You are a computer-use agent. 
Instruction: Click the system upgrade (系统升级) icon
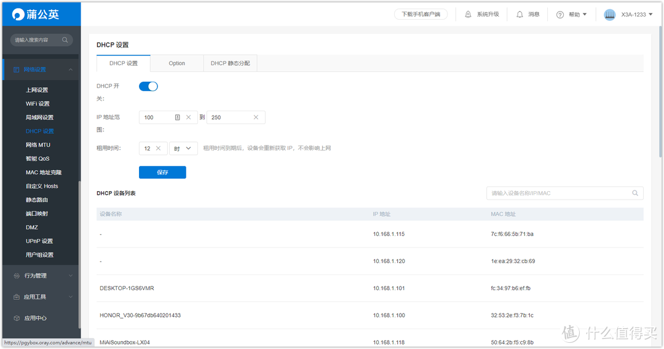[x=468, y=14]
